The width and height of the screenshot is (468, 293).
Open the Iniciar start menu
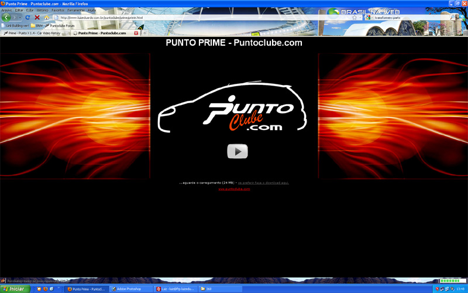pyautogui.click(x=15, y=289)
